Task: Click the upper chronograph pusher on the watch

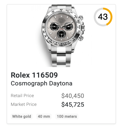Action: 81,18
